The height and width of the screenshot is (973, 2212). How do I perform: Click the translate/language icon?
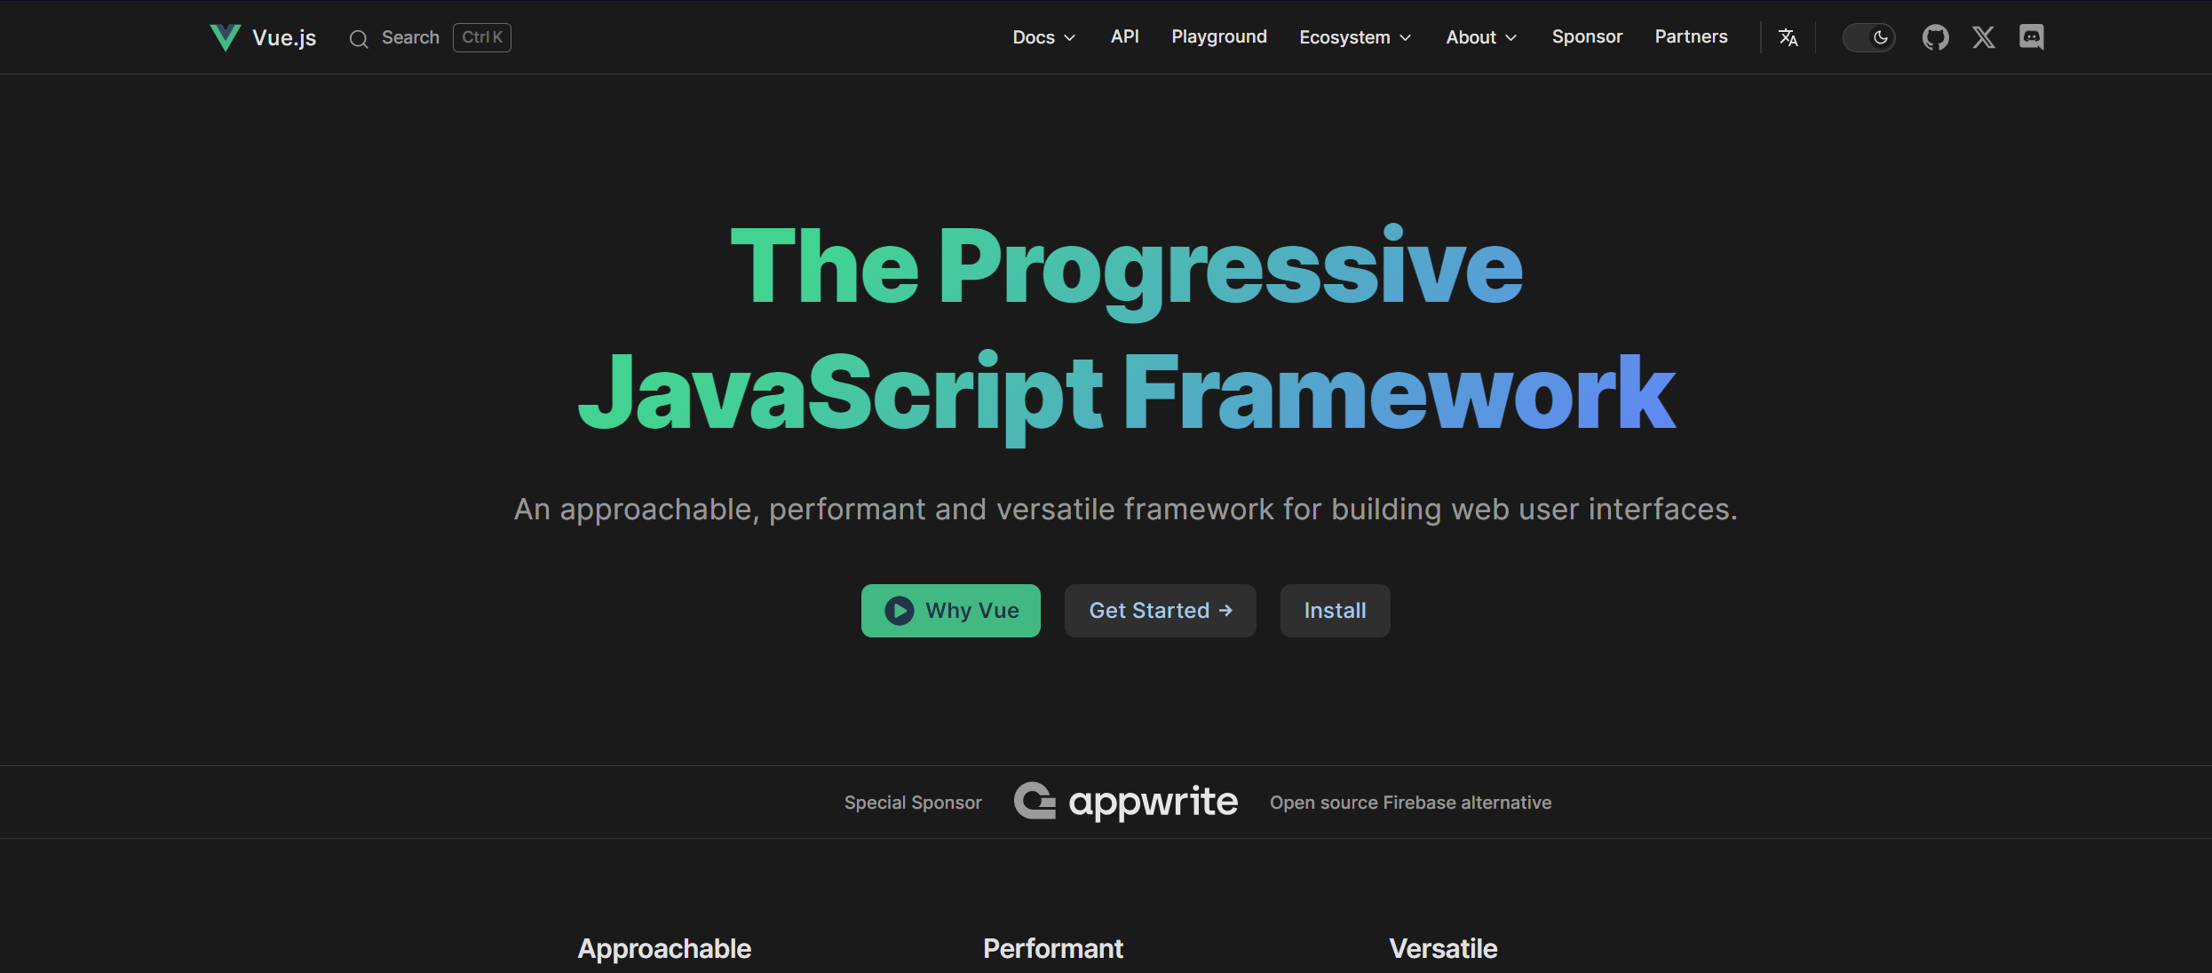pyautogui.click(x=1788, y=36)
